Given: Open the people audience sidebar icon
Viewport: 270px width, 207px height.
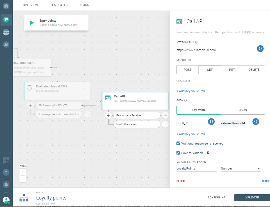Looking at the screenshot, I should 6,32.
